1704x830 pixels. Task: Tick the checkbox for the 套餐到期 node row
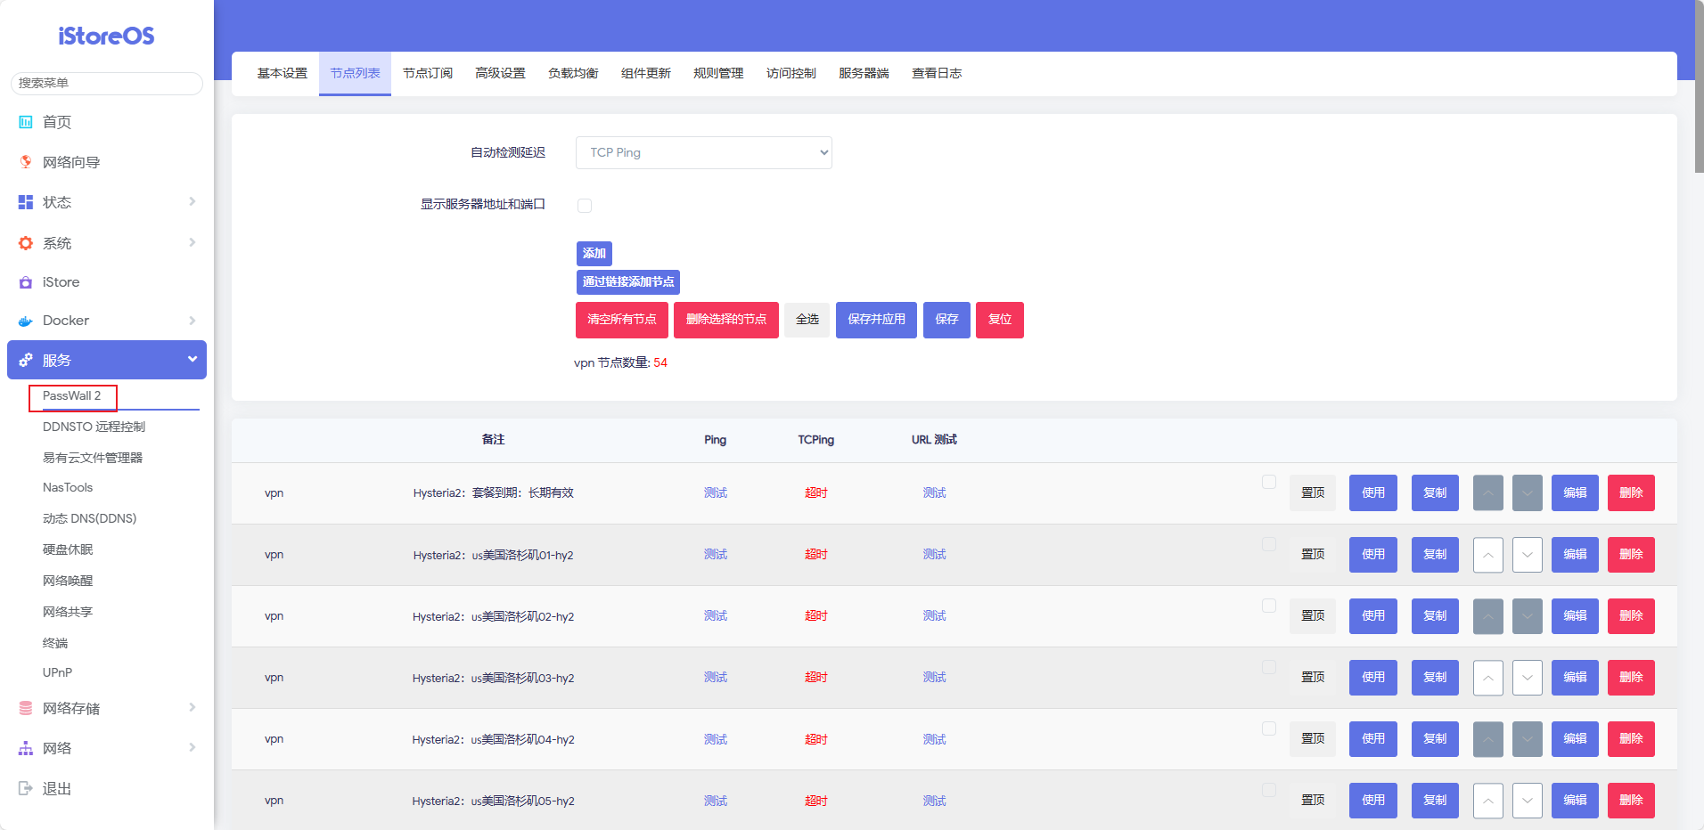[1269, 483]
